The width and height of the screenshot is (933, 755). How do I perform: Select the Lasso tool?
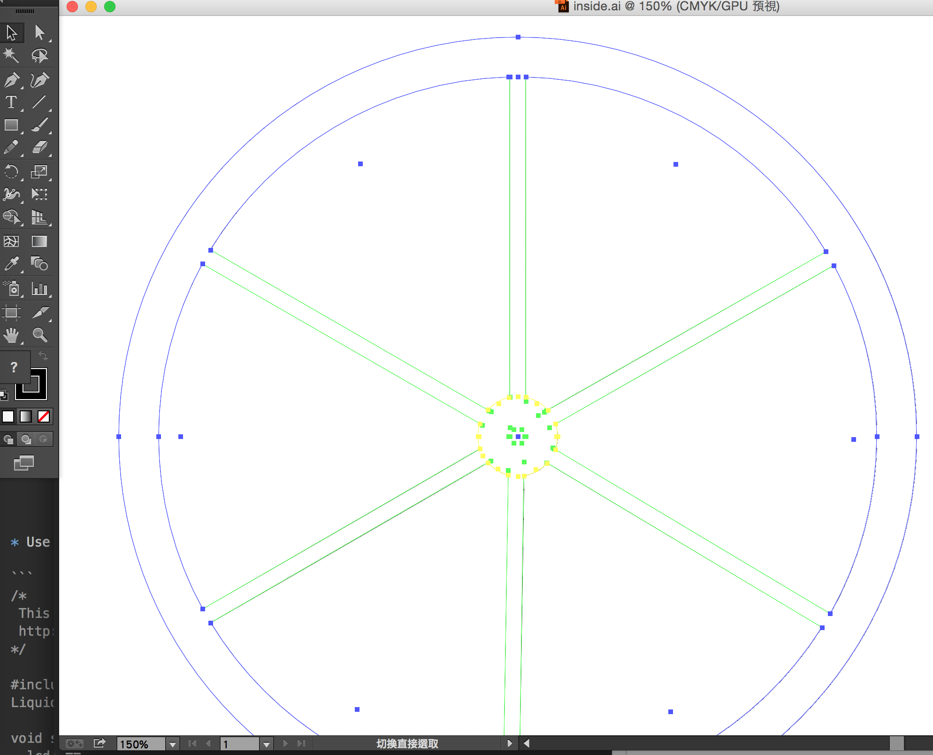tap(40, 55)
